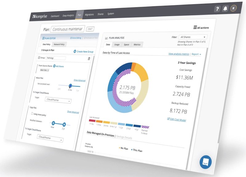Click the red under 1 mo legend swatch
246x177 pixels.
92,121
